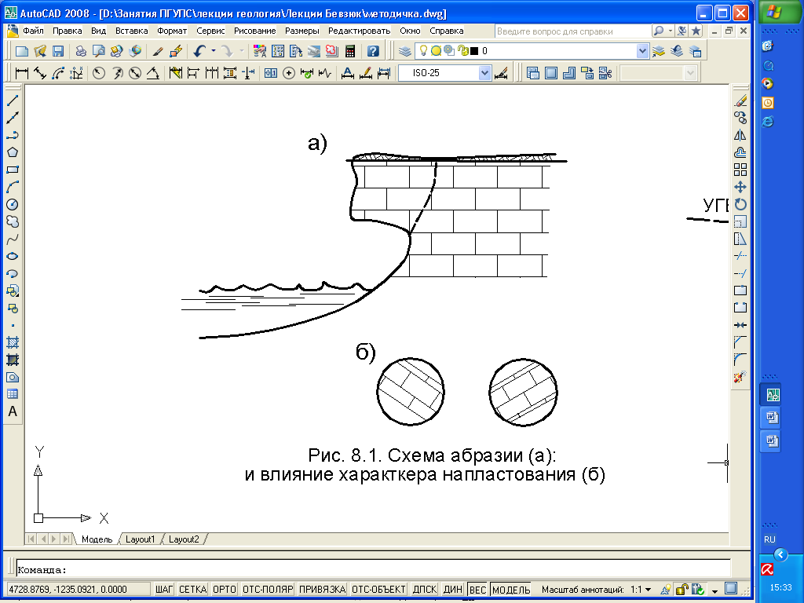Viewport: 804px width, 603px height.
Task: Select the Circle drawing tool
Action: pos(13,205)
